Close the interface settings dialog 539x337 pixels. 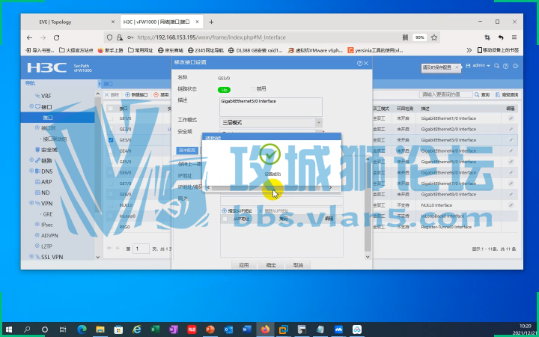[366, 63]
